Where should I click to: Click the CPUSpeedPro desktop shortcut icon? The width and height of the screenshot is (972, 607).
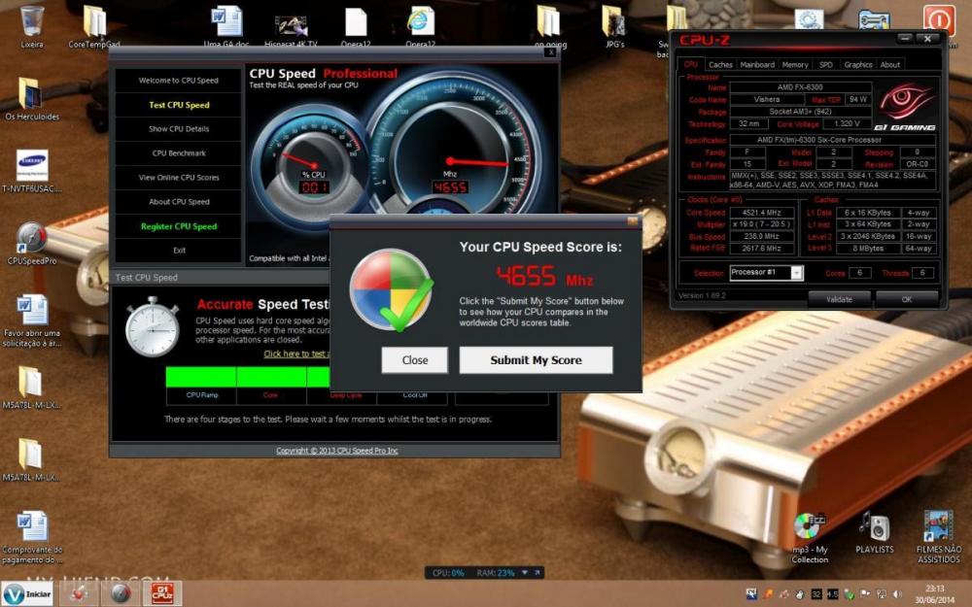[x=31, y=238]
